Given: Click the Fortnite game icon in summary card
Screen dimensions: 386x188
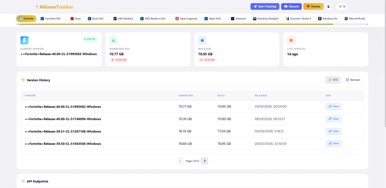Looking at the screenshot, I should [25, 40].
